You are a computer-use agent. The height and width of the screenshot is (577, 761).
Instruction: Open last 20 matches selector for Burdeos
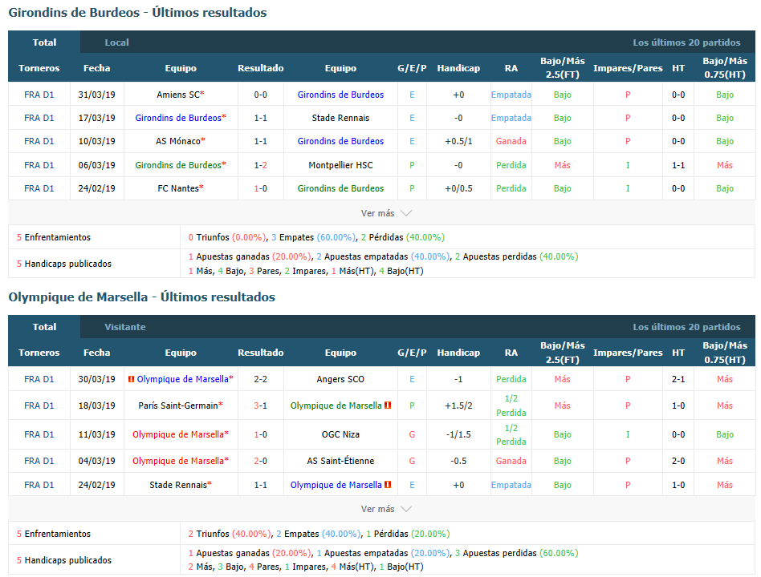(686, 42)
